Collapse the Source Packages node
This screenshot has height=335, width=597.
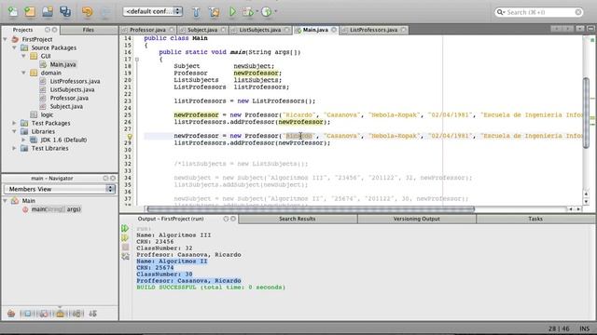pos(15,47)
